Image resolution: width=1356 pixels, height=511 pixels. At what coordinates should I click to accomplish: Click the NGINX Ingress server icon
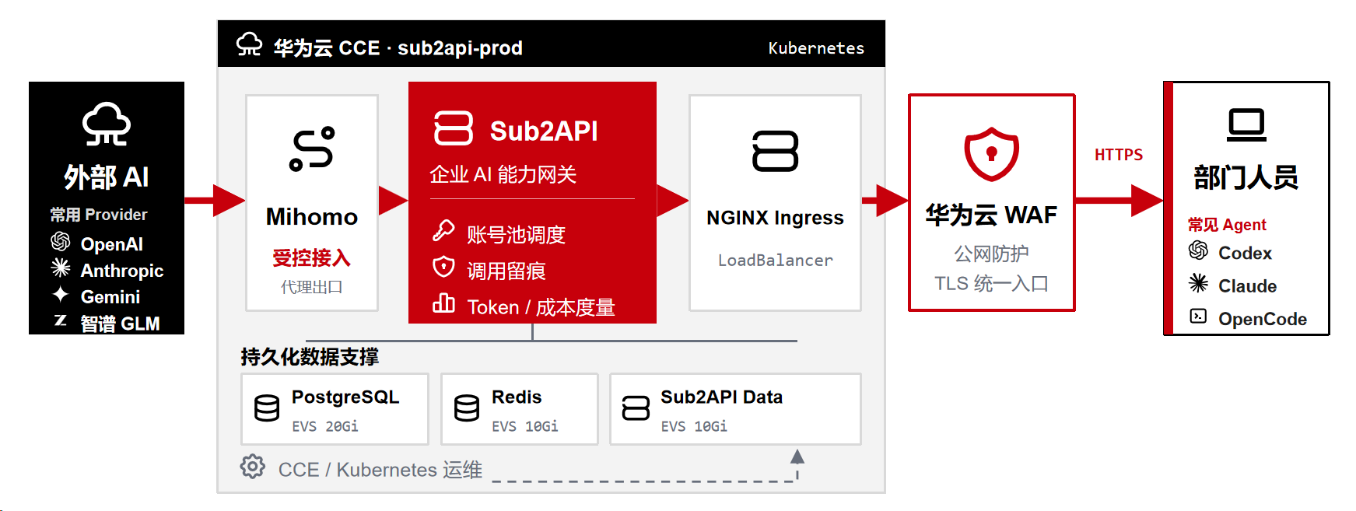point(776,151)
